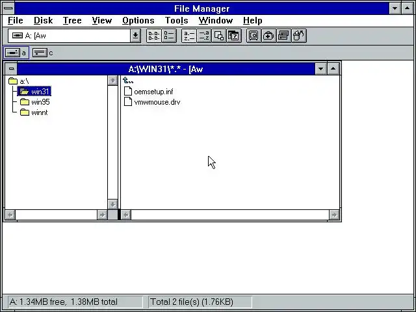Click the file pane scroll right arrow
The height and width of the screenshot is (312, 416).
pyautogui.click(x=334, y=214)
